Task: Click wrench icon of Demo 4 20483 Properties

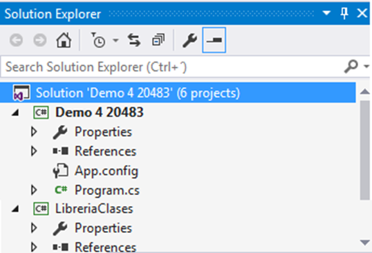Action: click(60, 132)
